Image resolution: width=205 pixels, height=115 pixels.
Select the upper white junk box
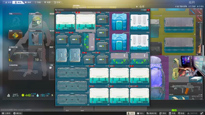coord(139,22)
